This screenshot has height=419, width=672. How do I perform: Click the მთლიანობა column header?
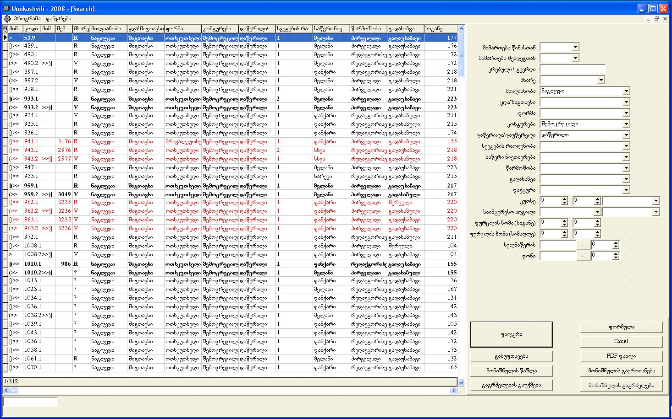coord(109,29)
